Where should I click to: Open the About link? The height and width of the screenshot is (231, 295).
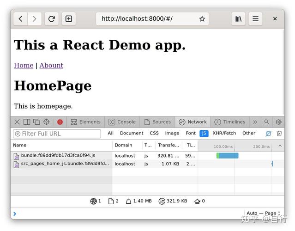[51, 66]
